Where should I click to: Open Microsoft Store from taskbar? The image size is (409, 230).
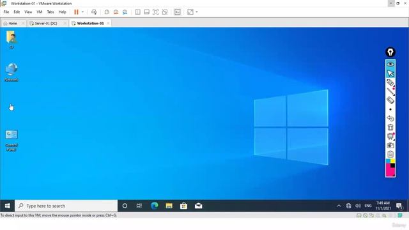click(x=183, y=206)
